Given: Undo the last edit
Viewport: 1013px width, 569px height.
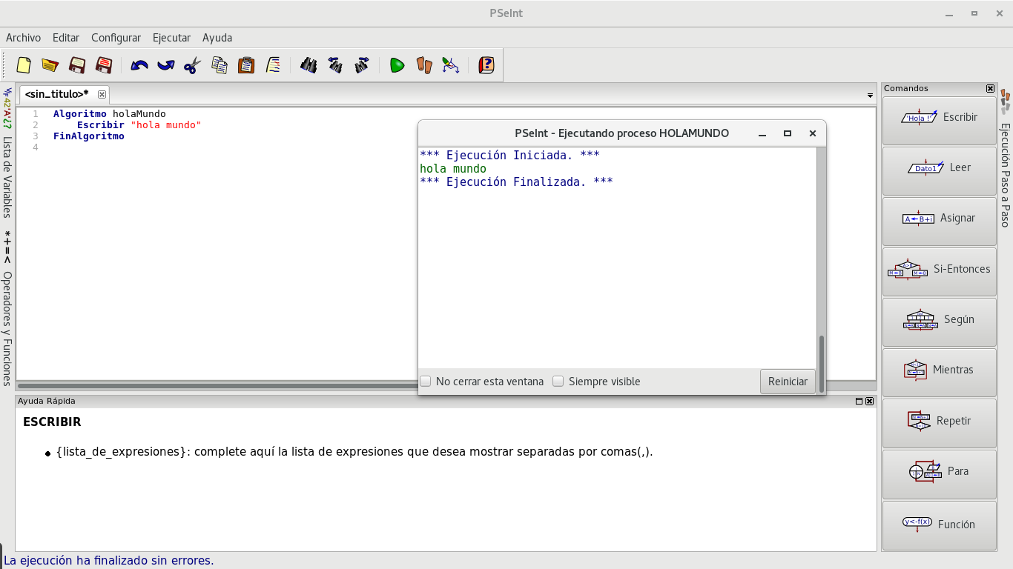Looking at the screenshot, I should click(139, 65).
